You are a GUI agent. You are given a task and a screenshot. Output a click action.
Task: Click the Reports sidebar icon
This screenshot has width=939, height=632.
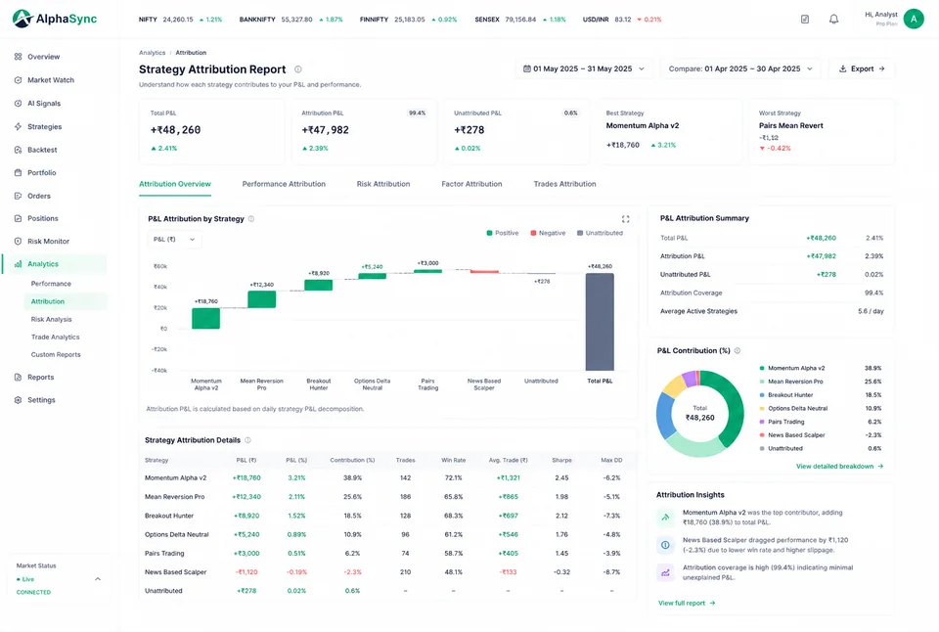coord(18,378)
